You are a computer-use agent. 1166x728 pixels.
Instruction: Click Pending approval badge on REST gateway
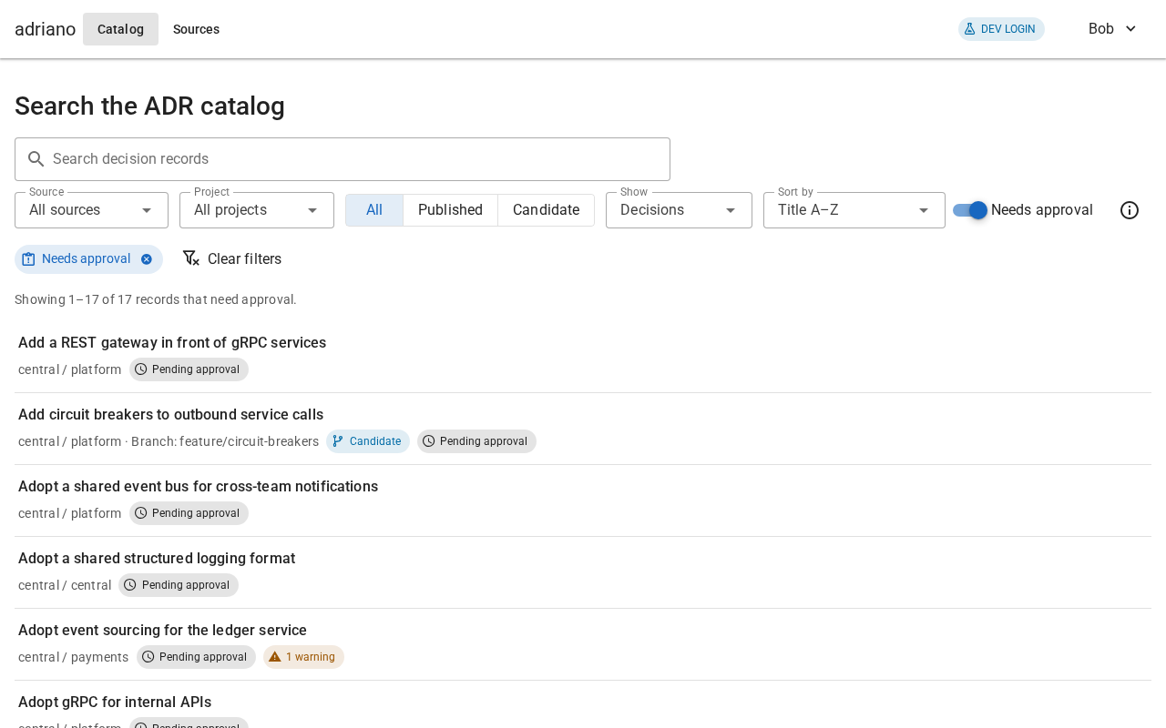click(x=189, y=369)
